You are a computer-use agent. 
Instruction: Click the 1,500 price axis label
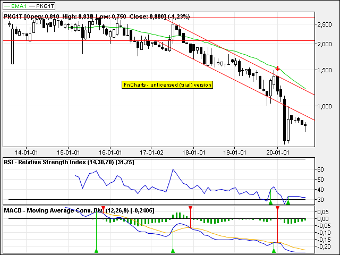pyautogui.click(x=325, y=70)
